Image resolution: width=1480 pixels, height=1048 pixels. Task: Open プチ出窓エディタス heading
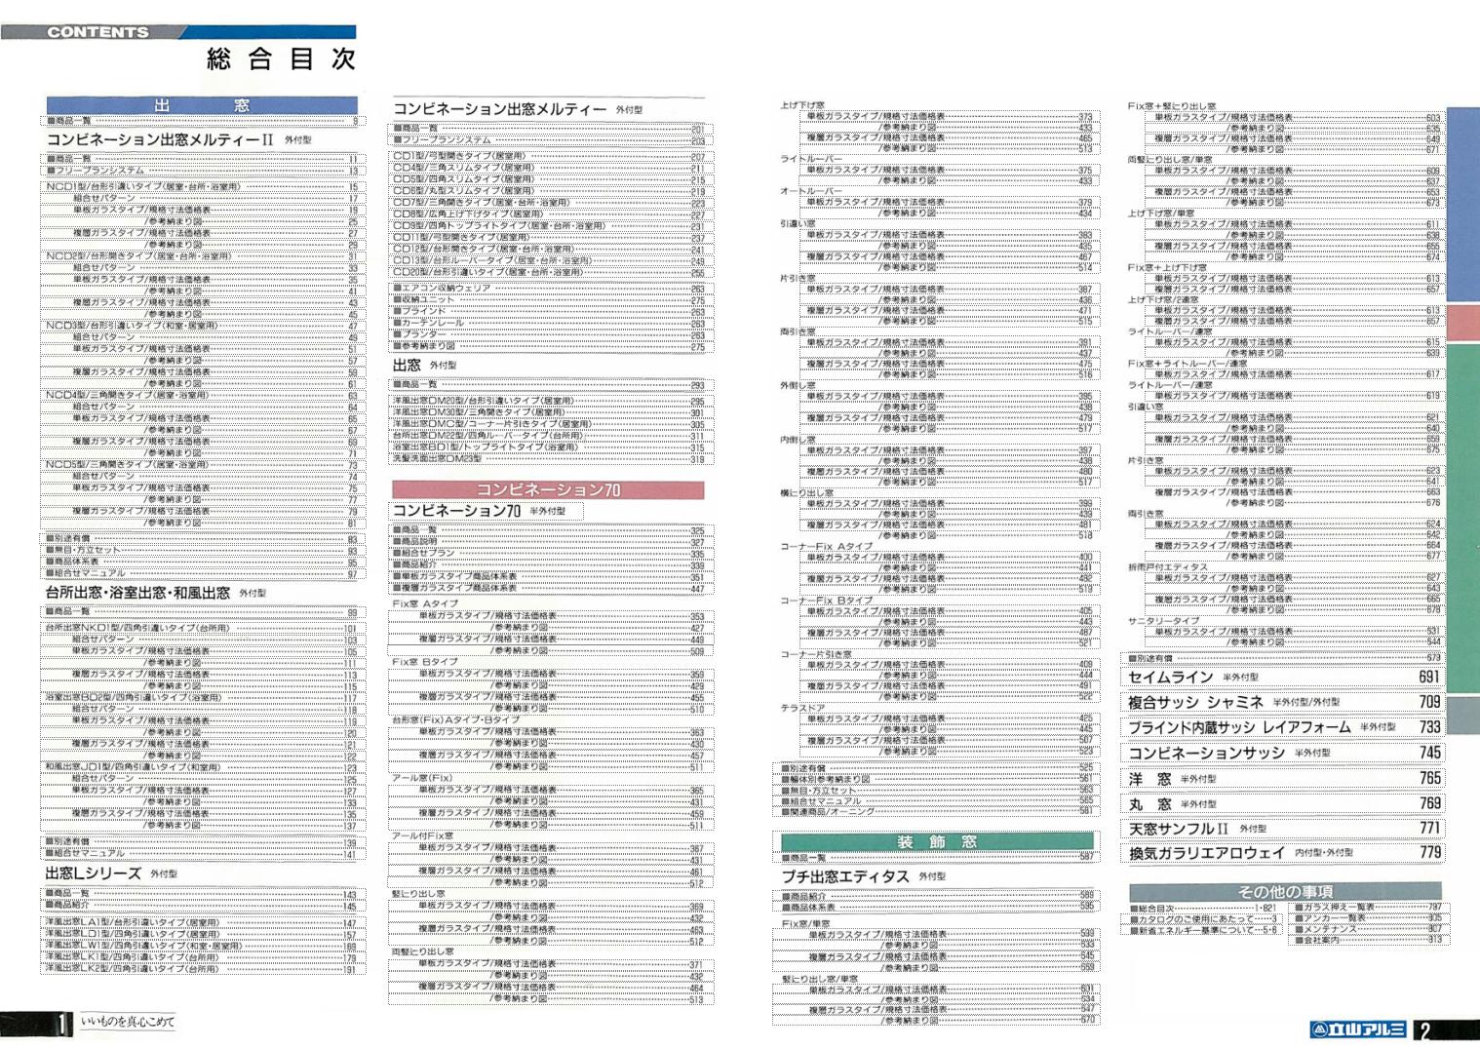(x=845, y=876)
